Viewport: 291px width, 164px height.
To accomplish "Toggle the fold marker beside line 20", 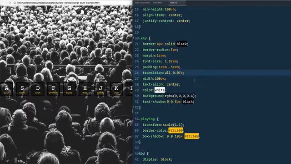I will coord(134,38).
